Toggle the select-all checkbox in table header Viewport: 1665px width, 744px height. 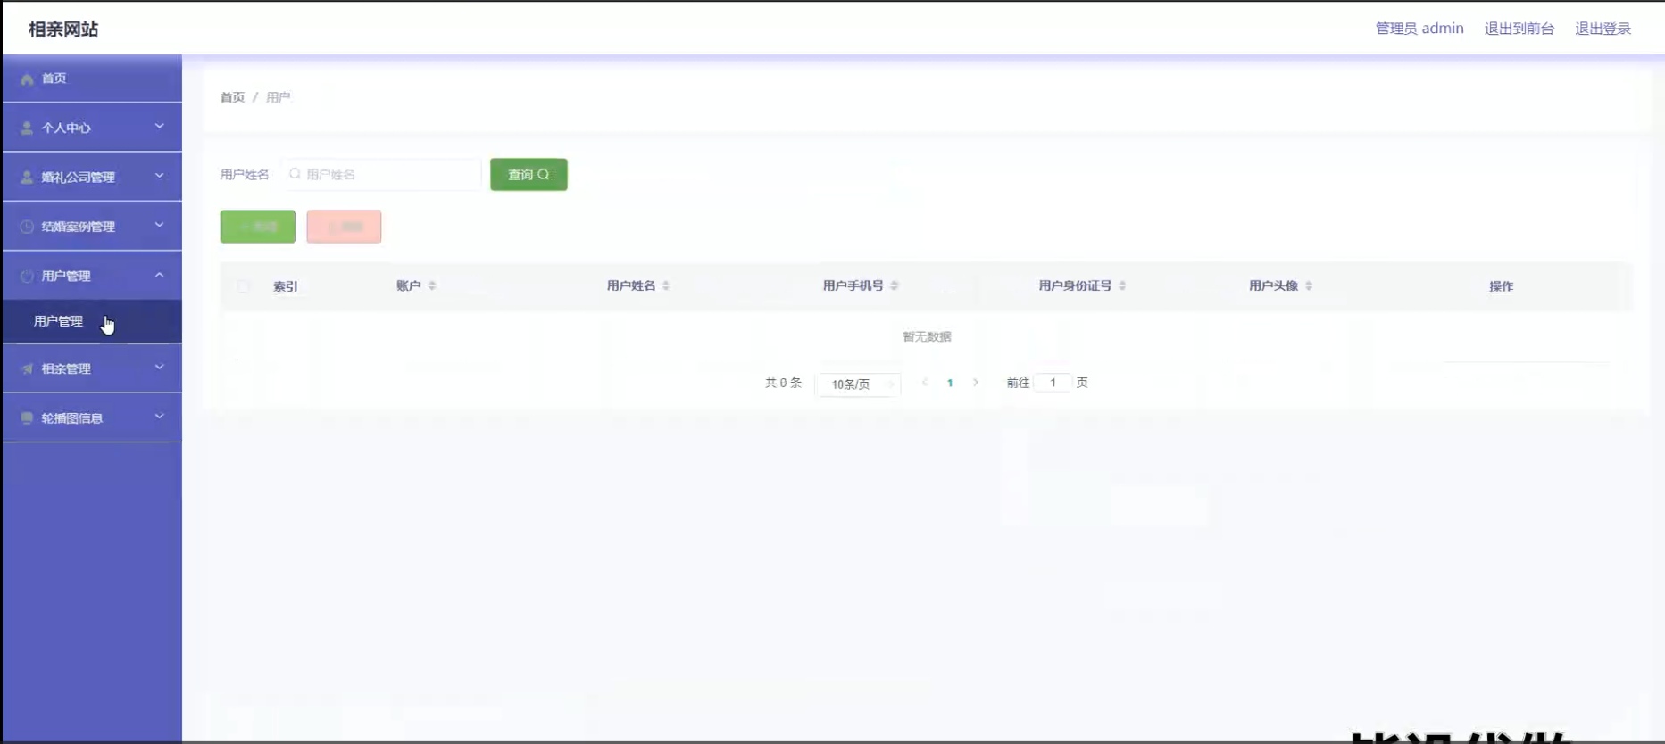coord(243,286)
